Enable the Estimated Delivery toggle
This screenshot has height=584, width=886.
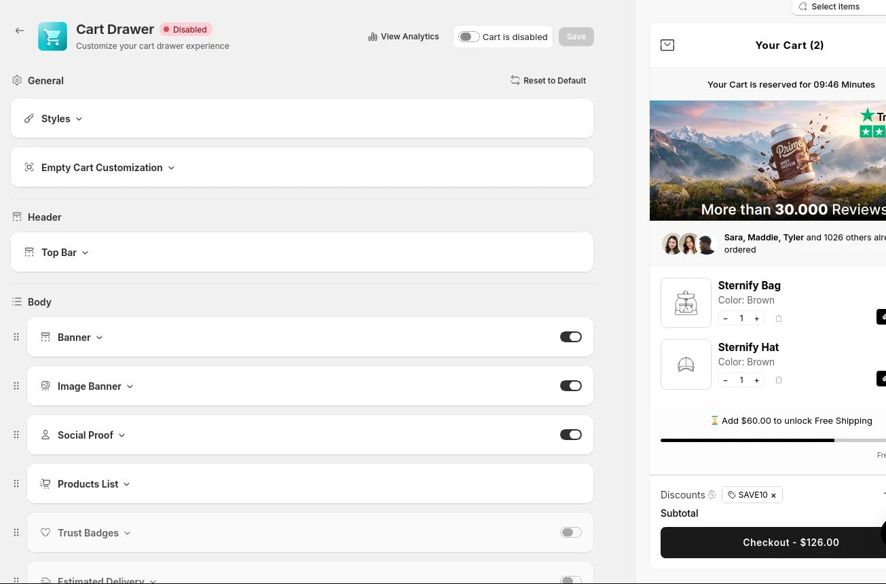(571, 581)
